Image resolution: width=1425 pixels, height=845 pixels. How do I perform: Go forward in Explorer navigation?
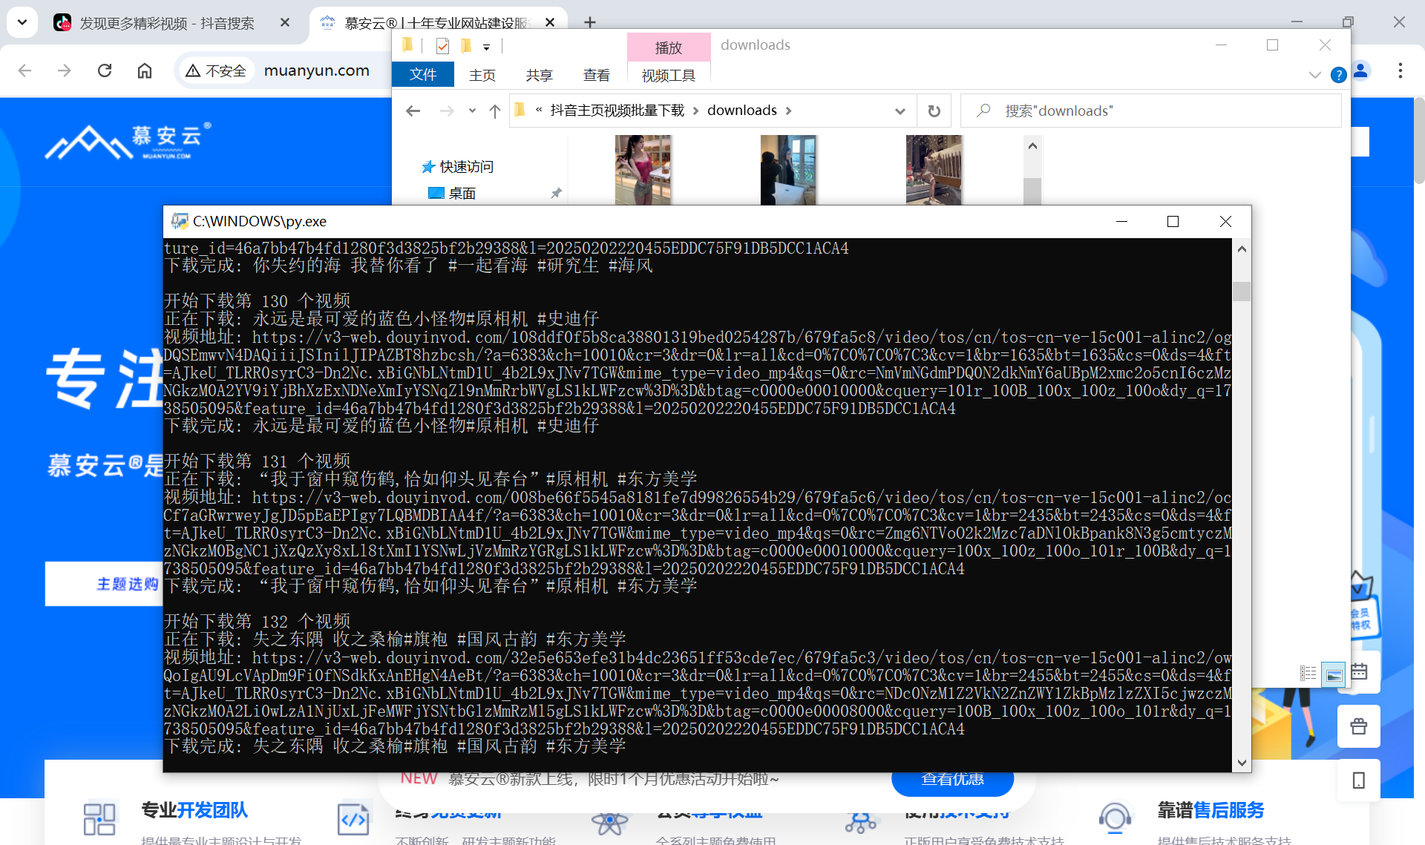coord(447,111)
